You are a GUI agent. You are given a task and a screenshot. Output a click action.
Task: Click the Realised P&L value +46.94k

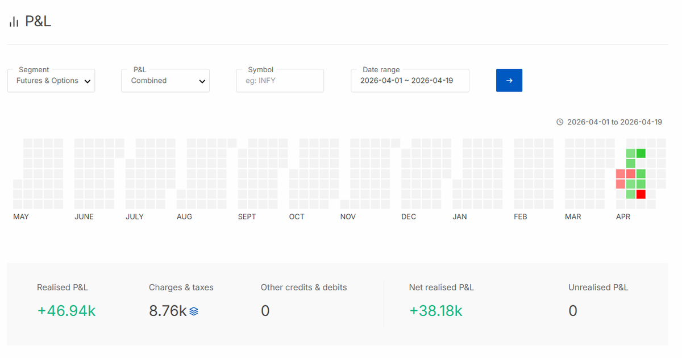pos(66,311)
